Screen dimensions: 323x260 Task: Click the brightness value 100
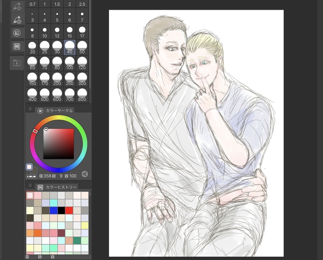click(73, 176)
